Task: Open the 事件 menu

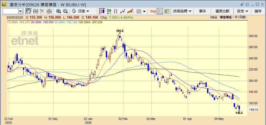Action: pyautogui.click(x=202, y=11)
